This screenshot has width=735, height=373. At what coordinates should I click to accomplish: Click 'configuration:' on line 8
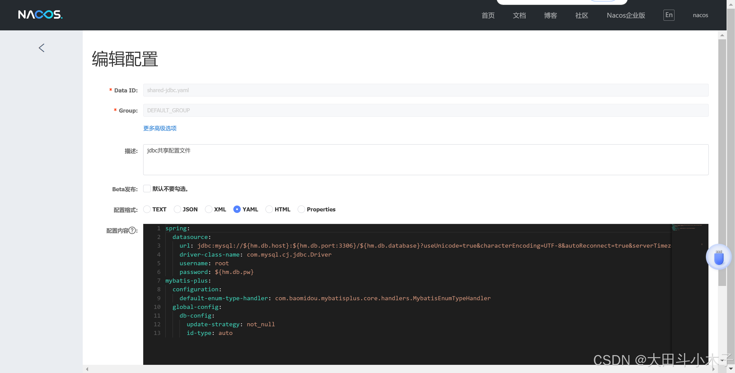pos(197,289)
